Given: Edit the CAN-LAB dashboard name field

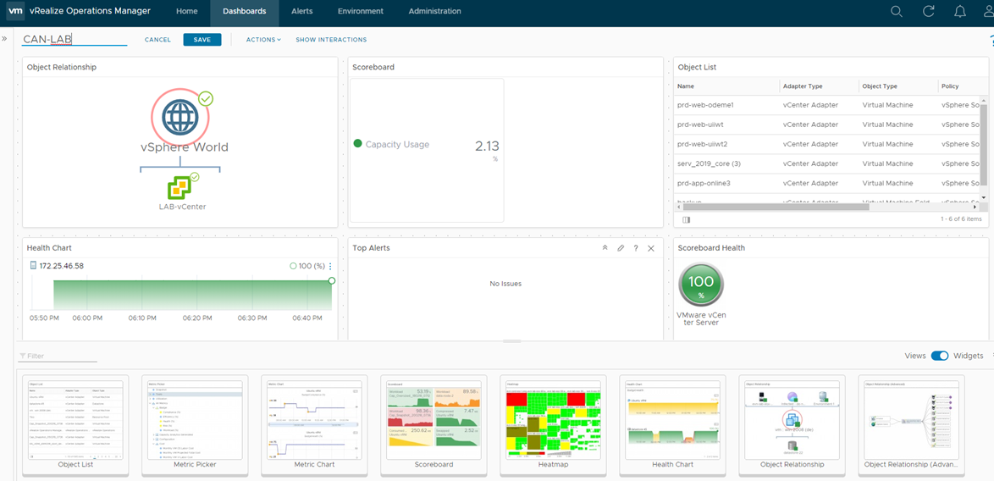Looking at the screenshot, I should click(74, 39).
